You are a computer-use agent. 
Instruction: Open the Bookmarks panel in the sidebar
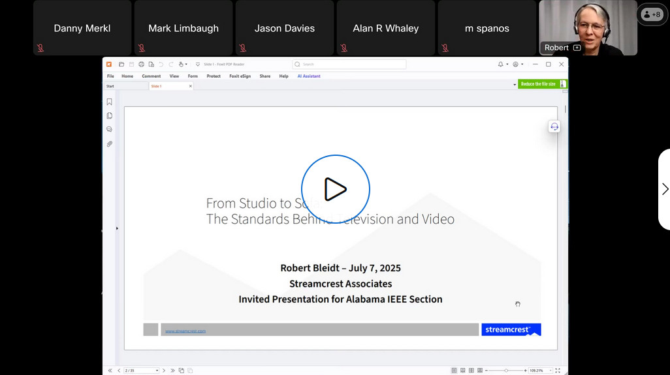[x=109, y=102]
